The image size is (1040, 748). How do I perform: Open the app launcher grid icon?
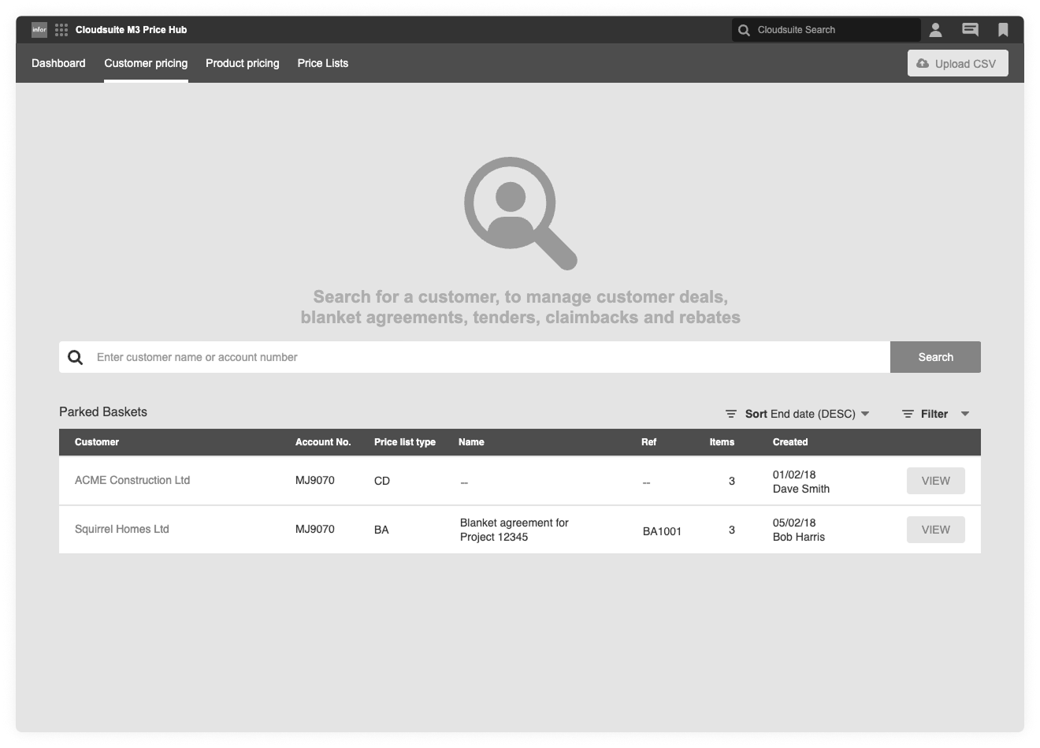click(x=61, y=30)
